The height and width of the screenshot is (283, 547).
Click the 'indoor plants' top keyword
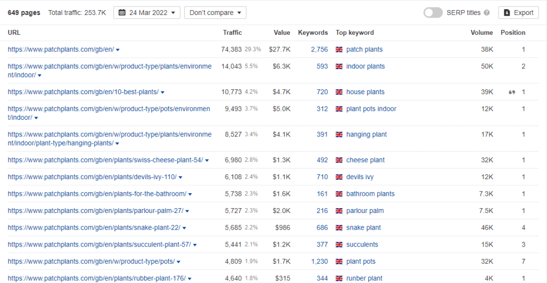pos(365,66)
